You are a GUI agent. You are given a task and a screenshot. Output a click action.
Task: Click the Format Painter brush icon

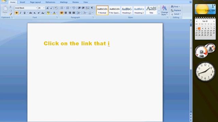[11, 14]
